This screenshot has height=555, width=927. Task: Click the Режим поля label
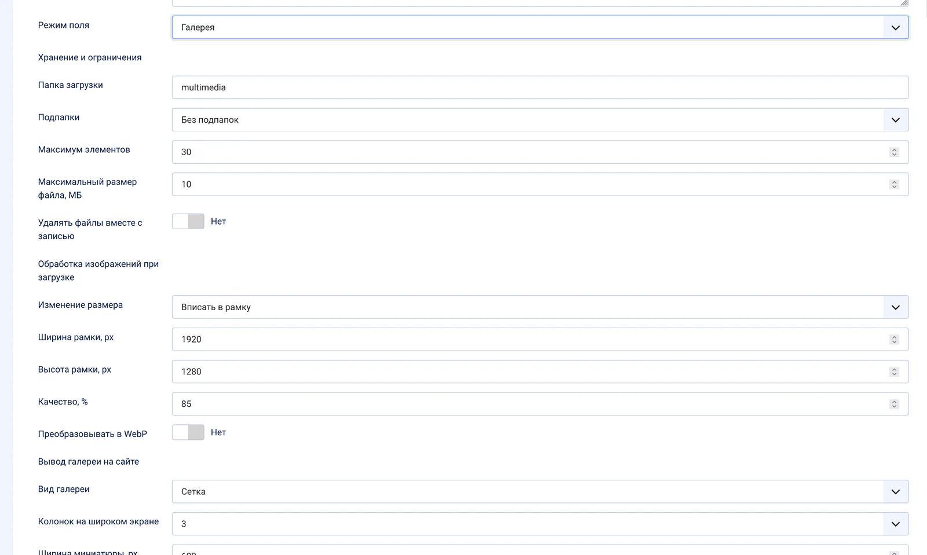point(64,25)
